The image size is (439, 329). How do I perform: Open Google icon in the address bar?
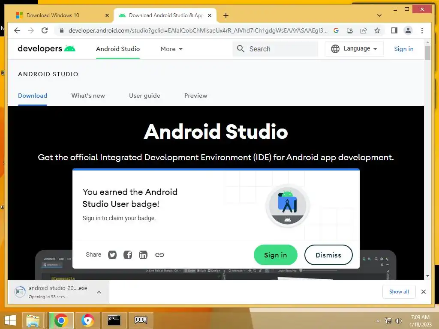point(336,30)
